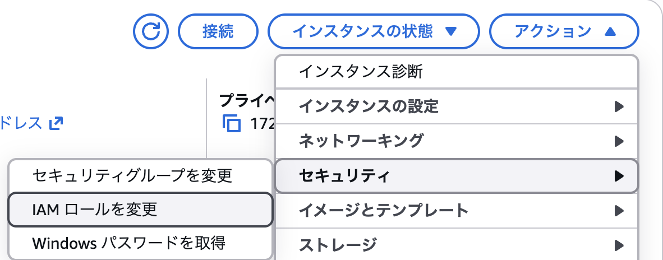Click the refresh icon button
The height and width of the screenshot is (260, 663).
[151, 31]
